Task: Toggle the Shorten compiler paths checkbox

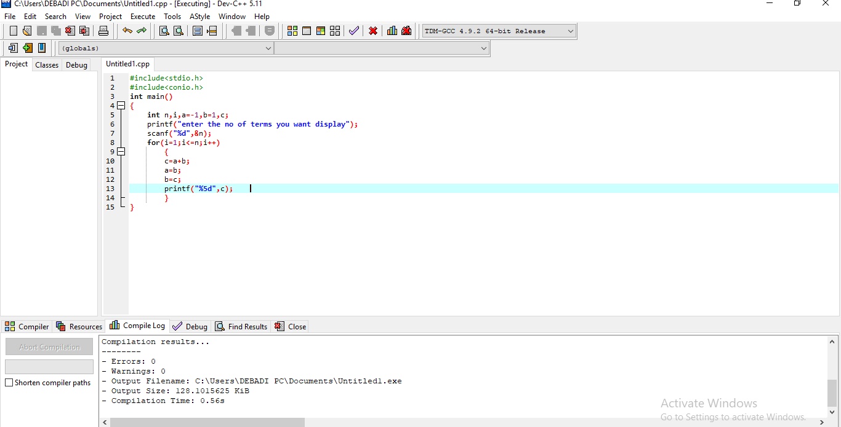Action: point(9,383)
